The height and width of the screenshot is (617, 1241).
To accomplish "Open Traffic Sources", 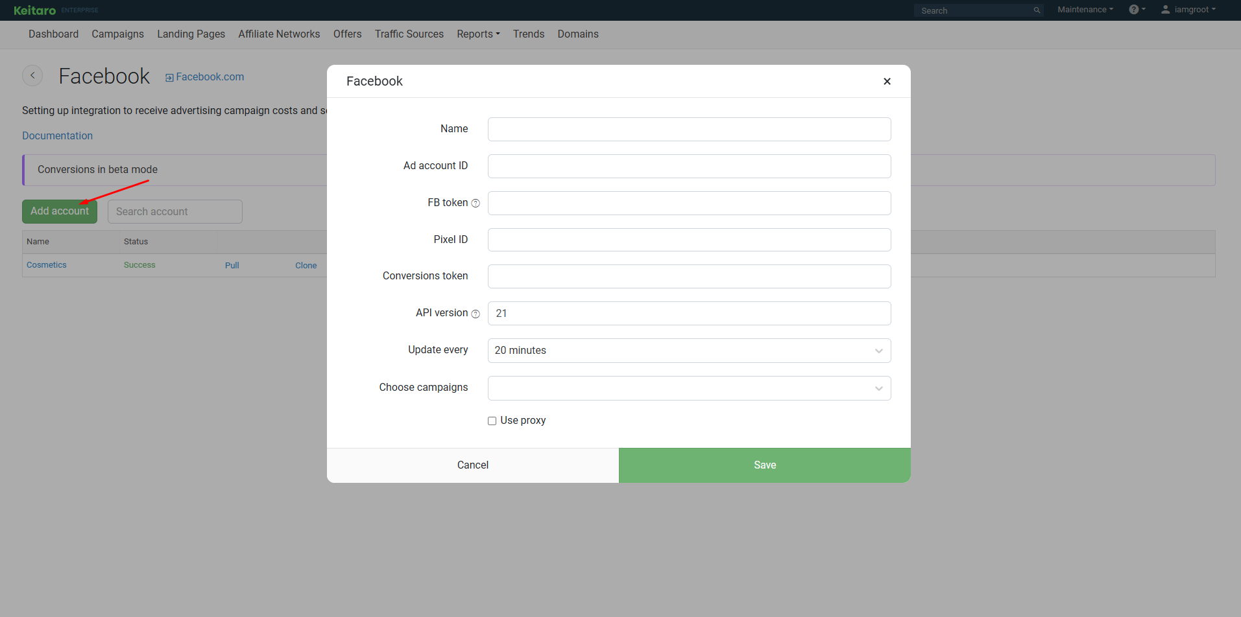I will point(409,34).
